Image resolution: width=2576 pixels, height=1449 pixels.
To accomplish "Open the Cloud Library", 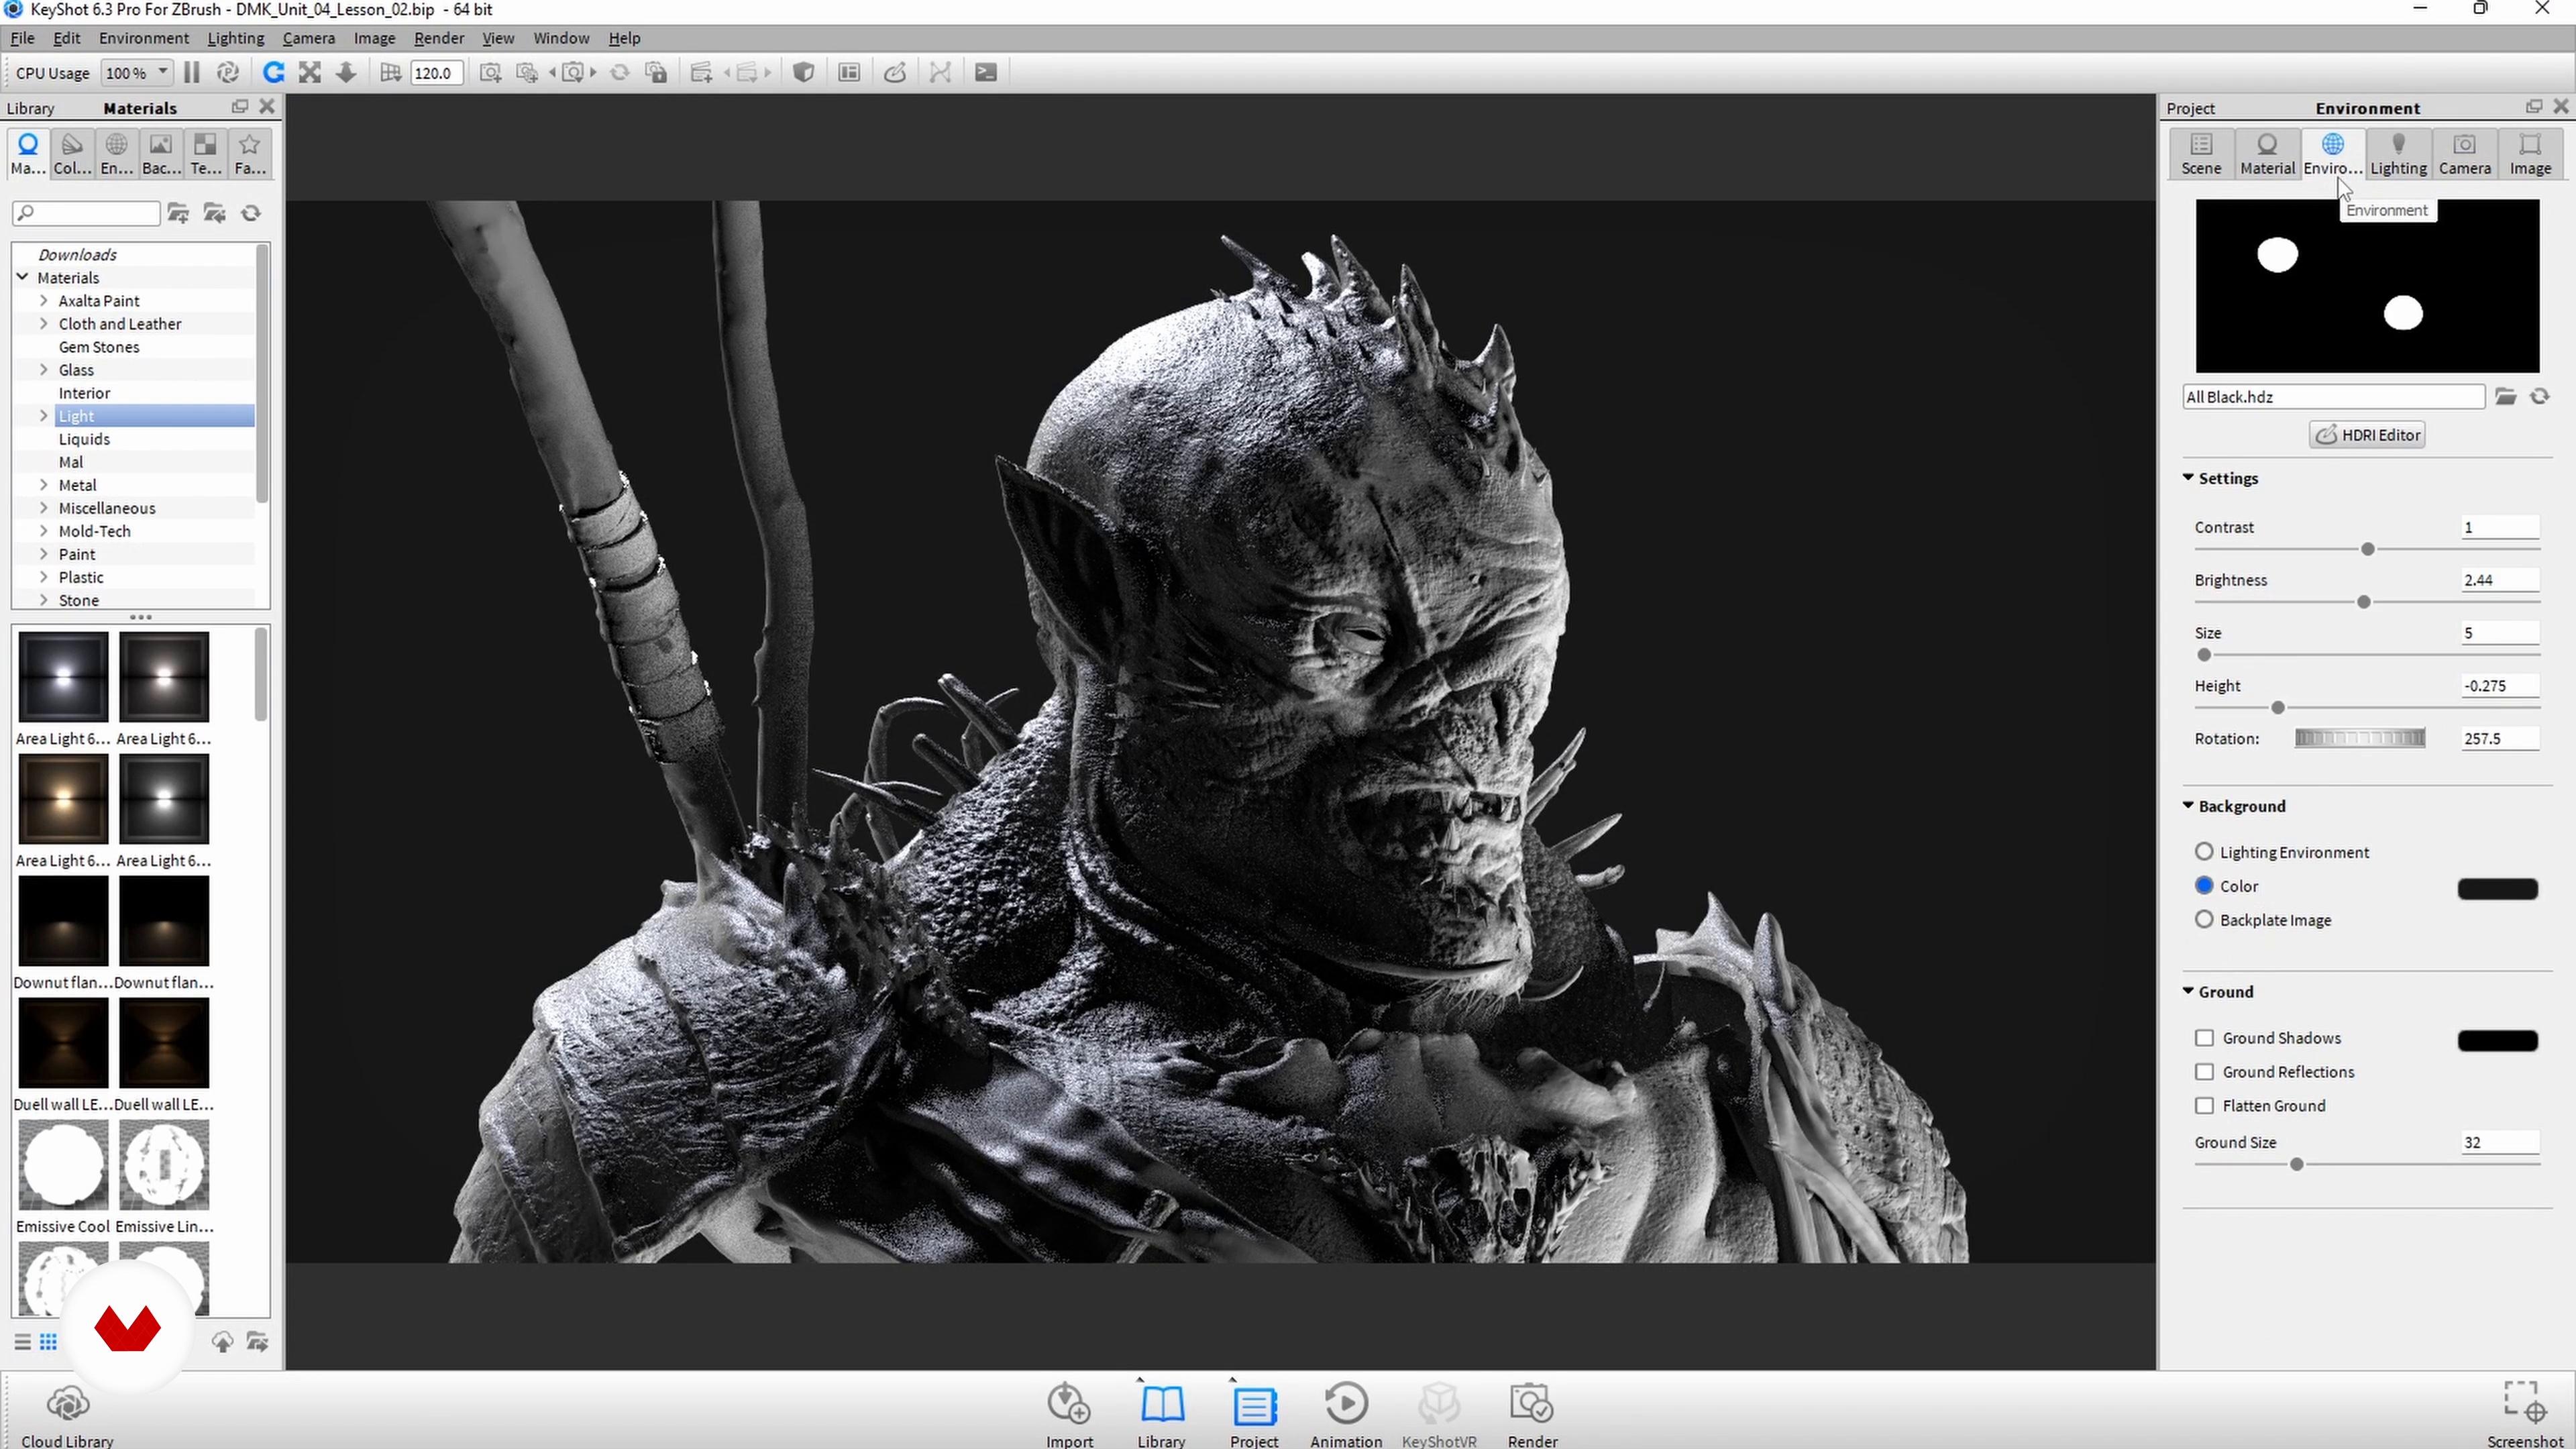I will pyautogui.click(x=68, y=1415).
